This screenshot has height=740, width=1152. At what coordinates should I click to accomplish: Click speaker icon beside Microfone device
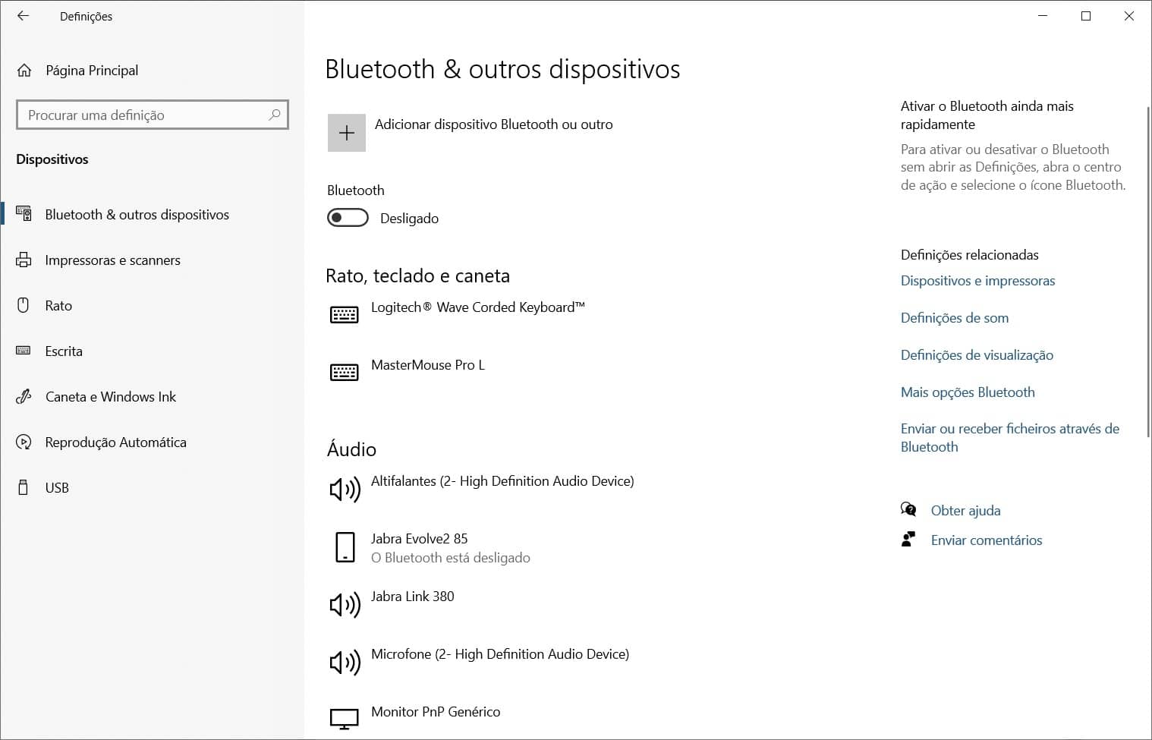click(345, 663)
